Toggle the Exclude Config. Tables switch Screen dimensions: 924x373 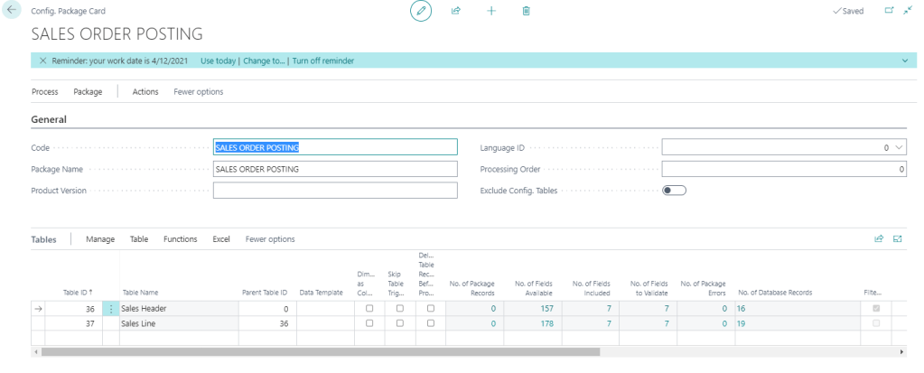coord(674,190)
